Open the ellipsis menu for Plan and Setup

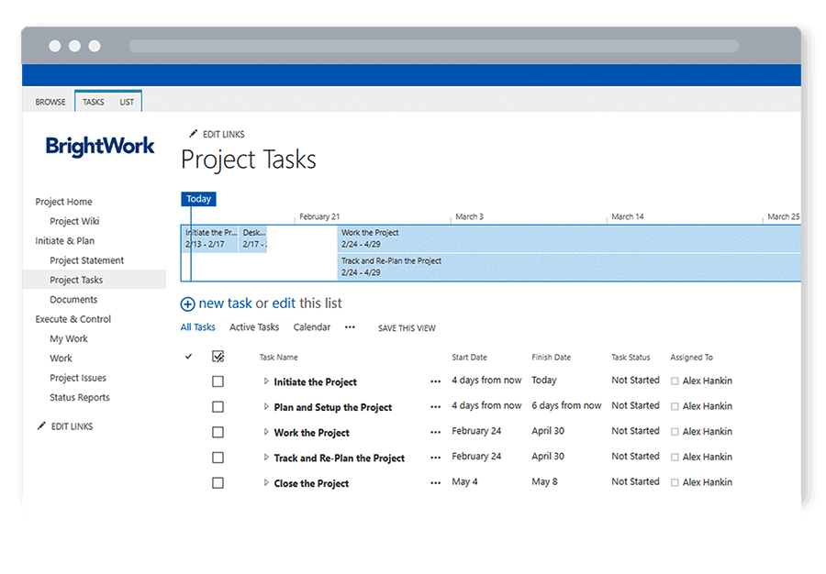tap(435, 406)
